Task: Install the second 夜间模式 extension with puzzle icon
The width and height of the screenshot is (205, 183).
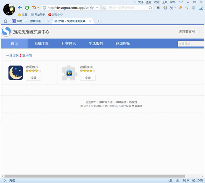Action: (88, 78)
